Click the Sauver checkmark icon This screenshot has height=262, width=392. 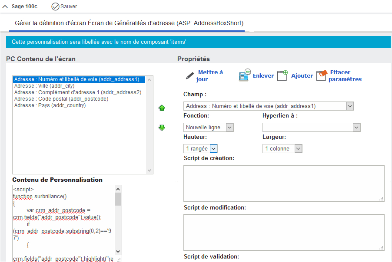coord(55,7)
